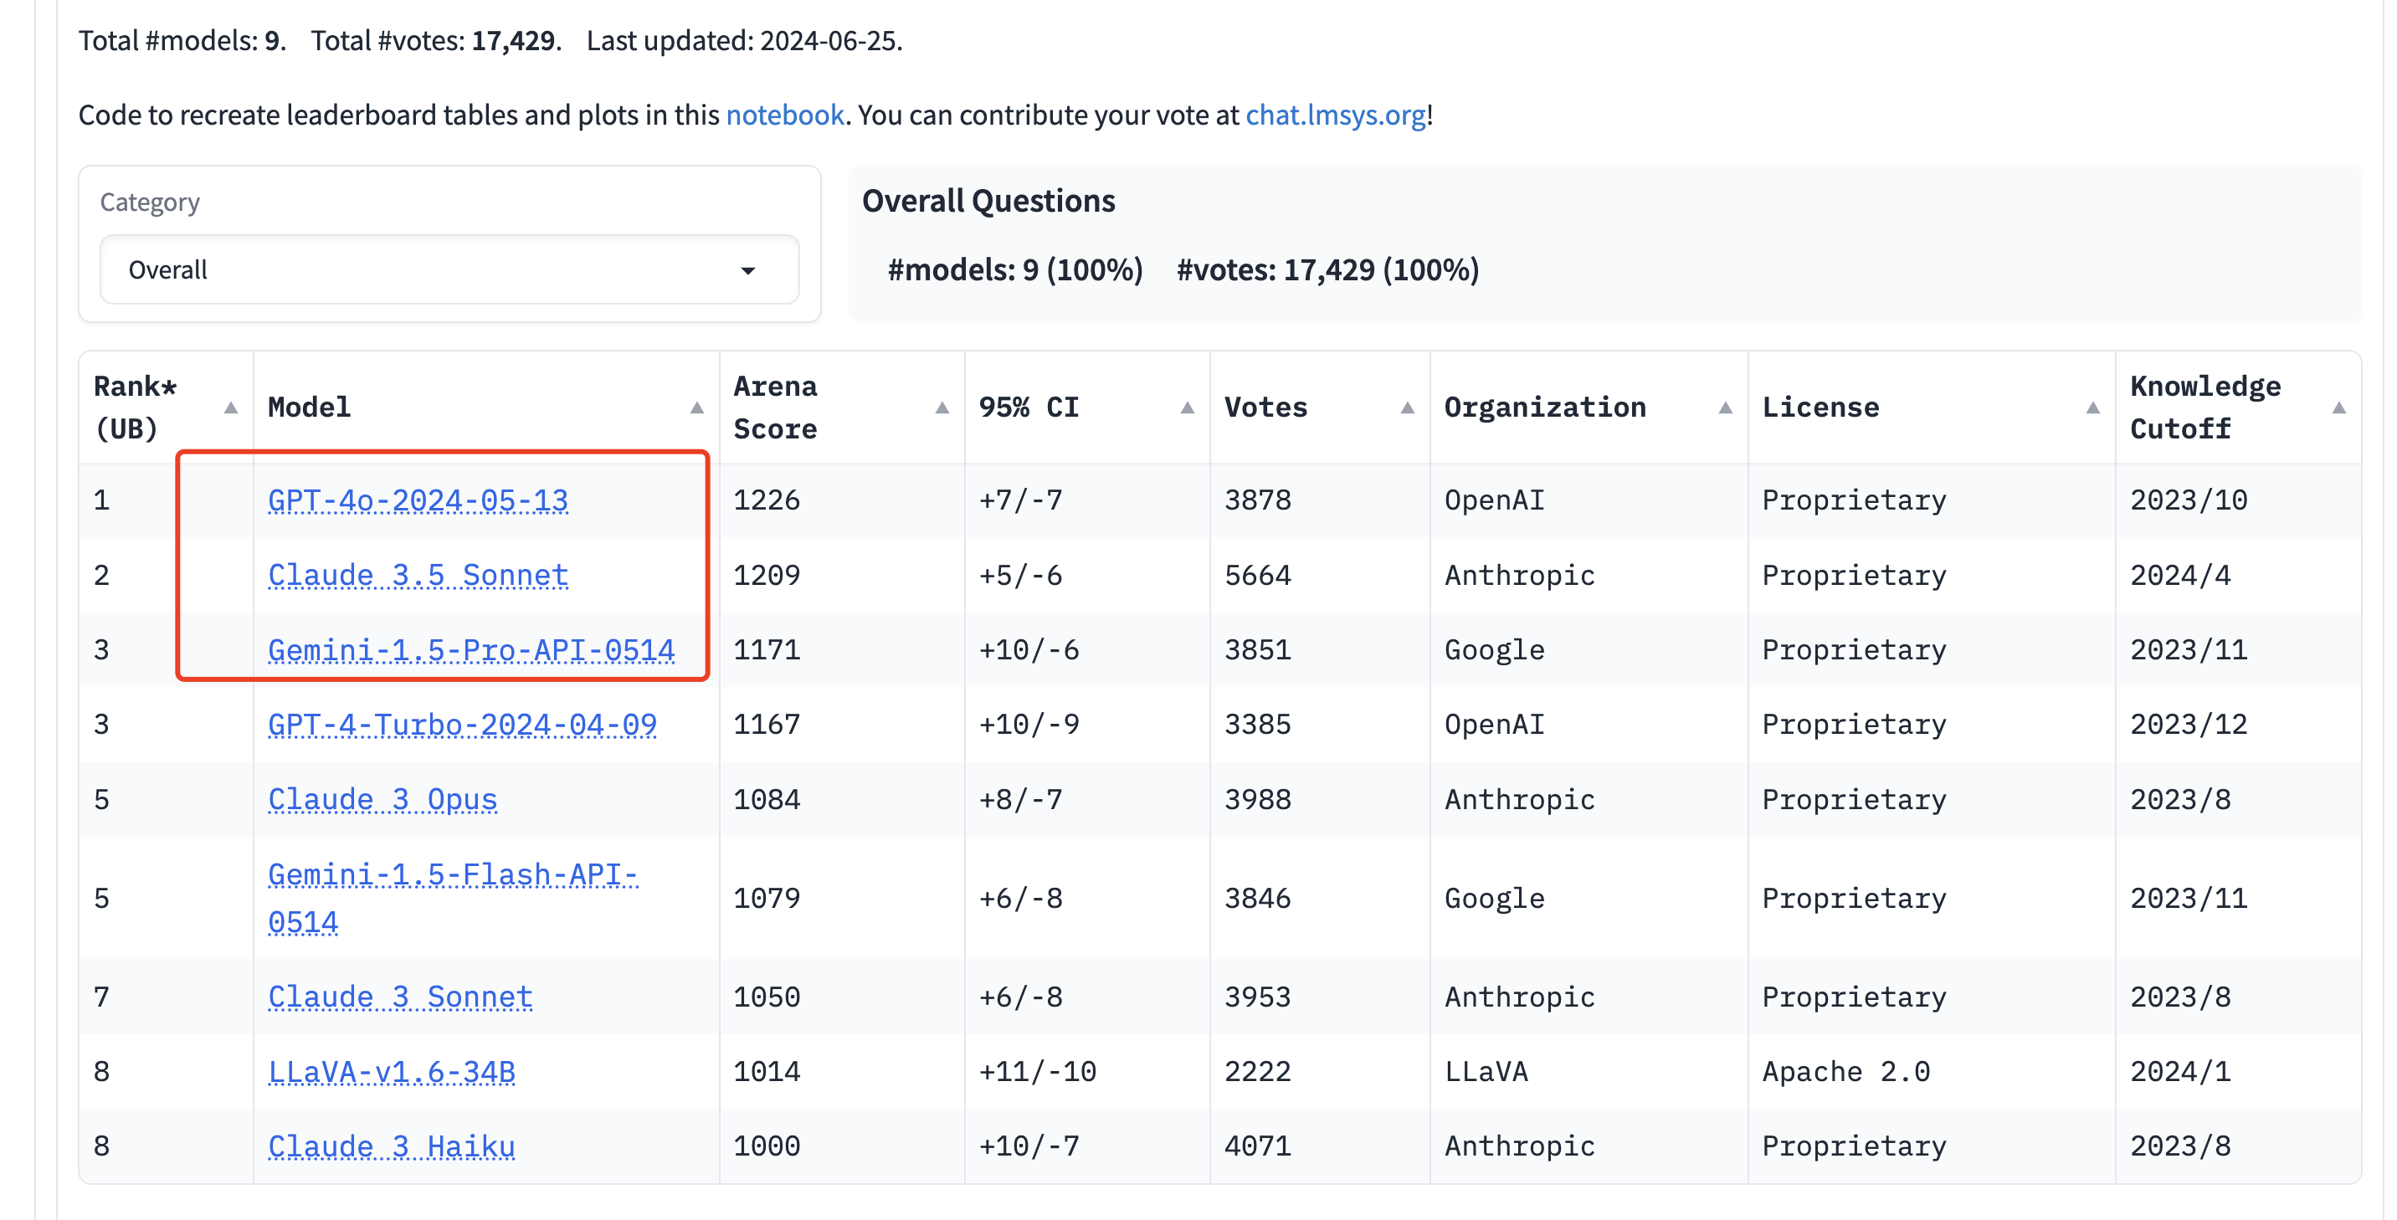
Task: Open the notebook link
Action: (784, 115)
